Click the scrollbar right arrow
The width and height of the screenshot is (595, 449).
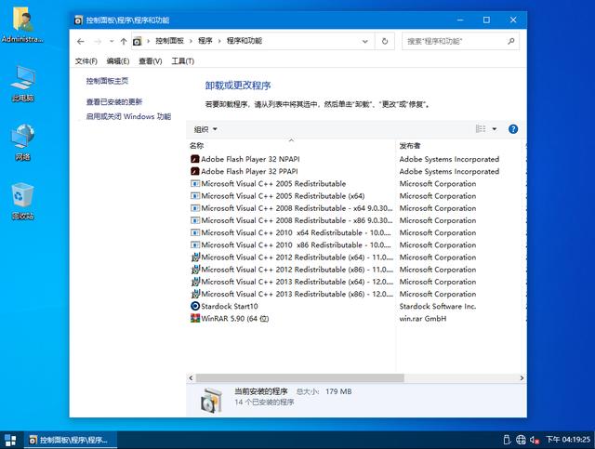pos(522,378)
